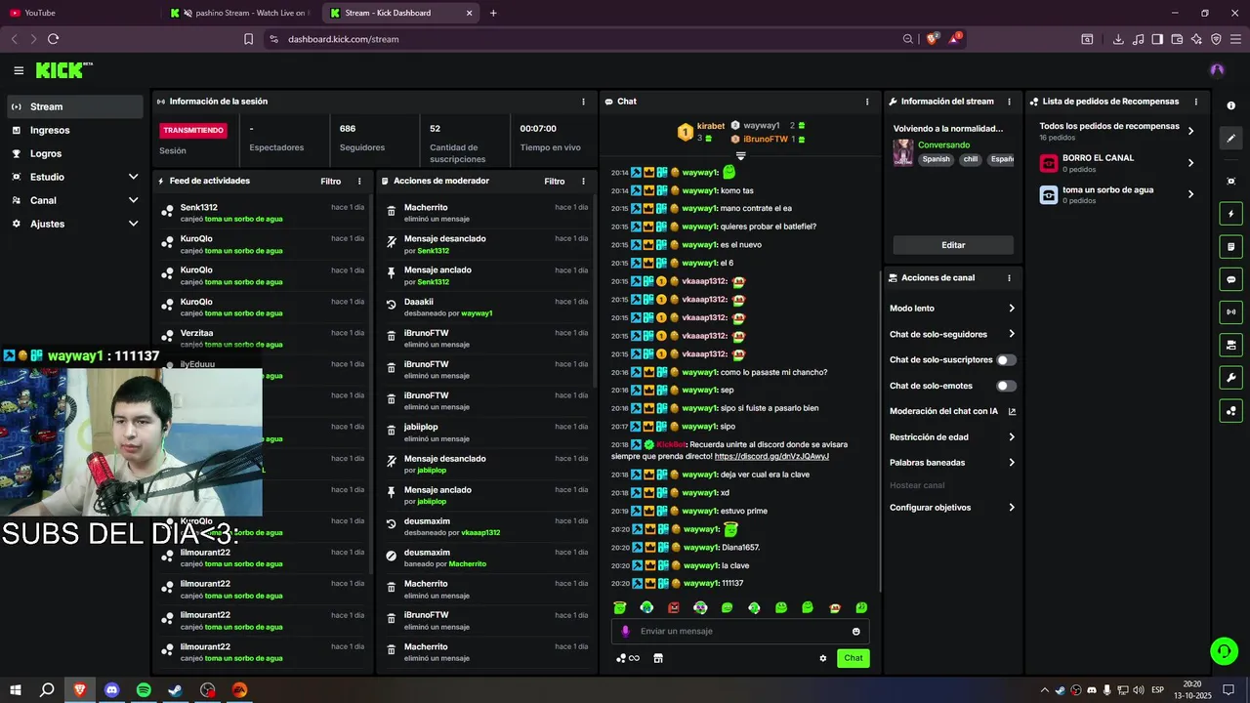
Task: Click the broadcast signal widget icon in the right sidebar
Action: click(1230, 312)
